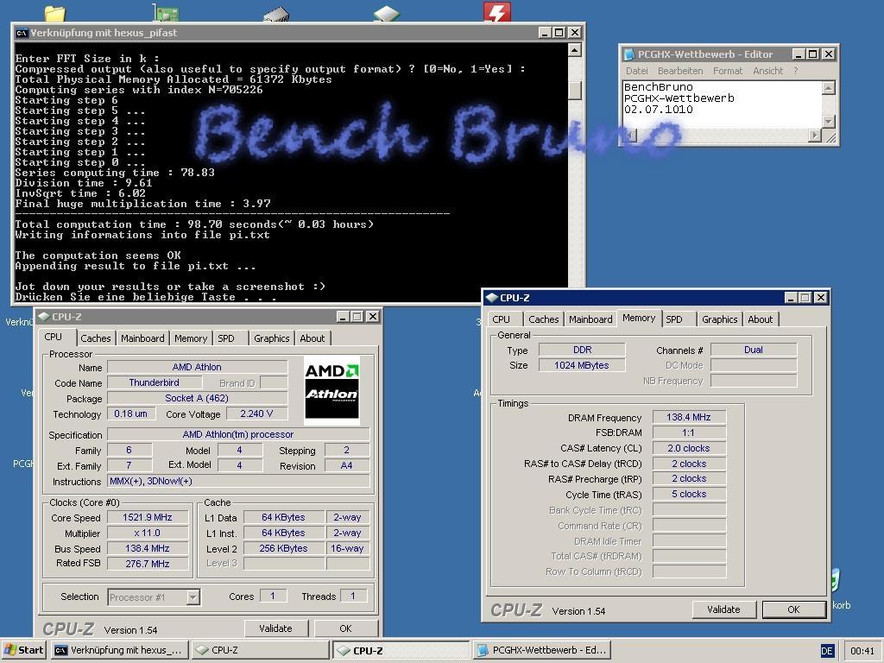Click Total computation time line in console

[x=194, y=224]
